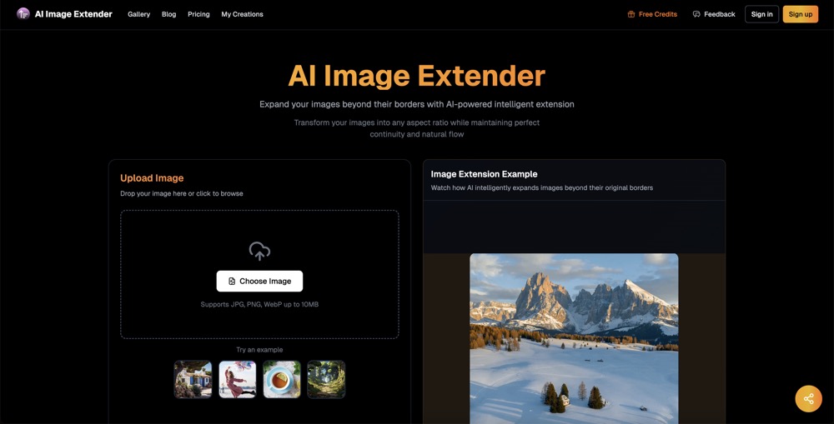Try the cottage with blue shutters example
Screen dimensions: 834x424
(193, 379)
